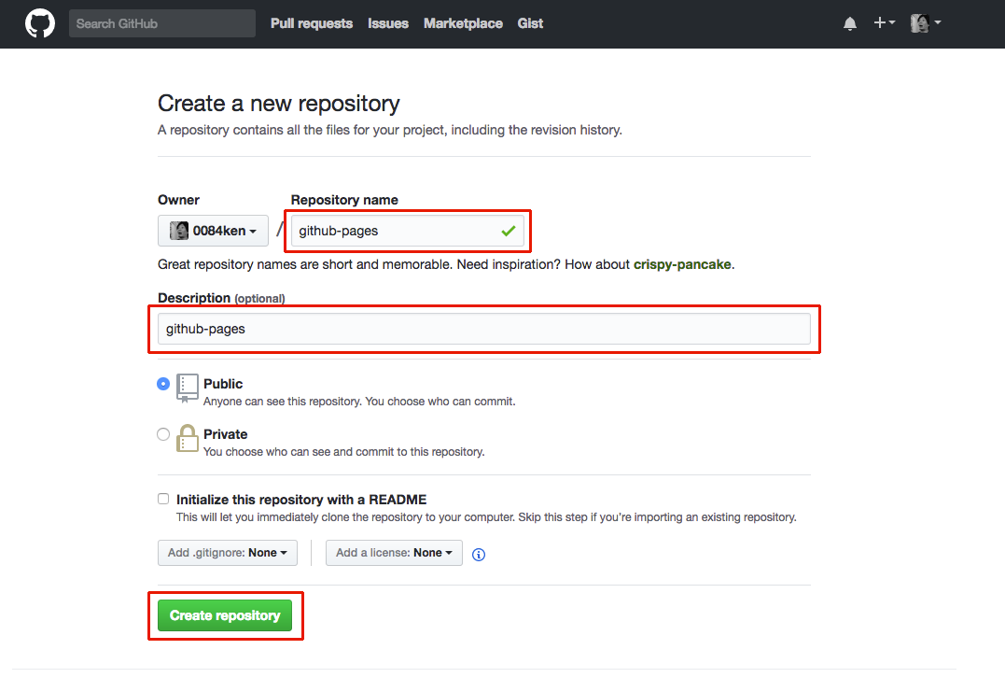
Task: Open notifications via the bell icon
Action: pyautogui.click(x=849, y=23)
